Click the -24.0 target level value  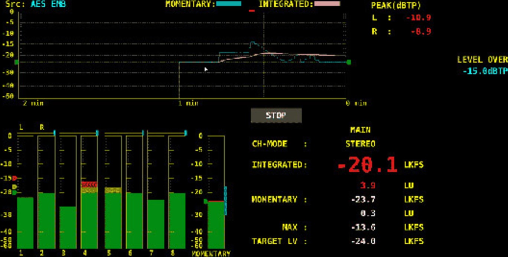click(363, 241)
